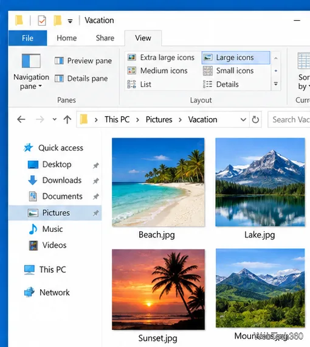Switch to the Home ribbon tab
Viewport: 310px width, 347px height.
(66, 38)
